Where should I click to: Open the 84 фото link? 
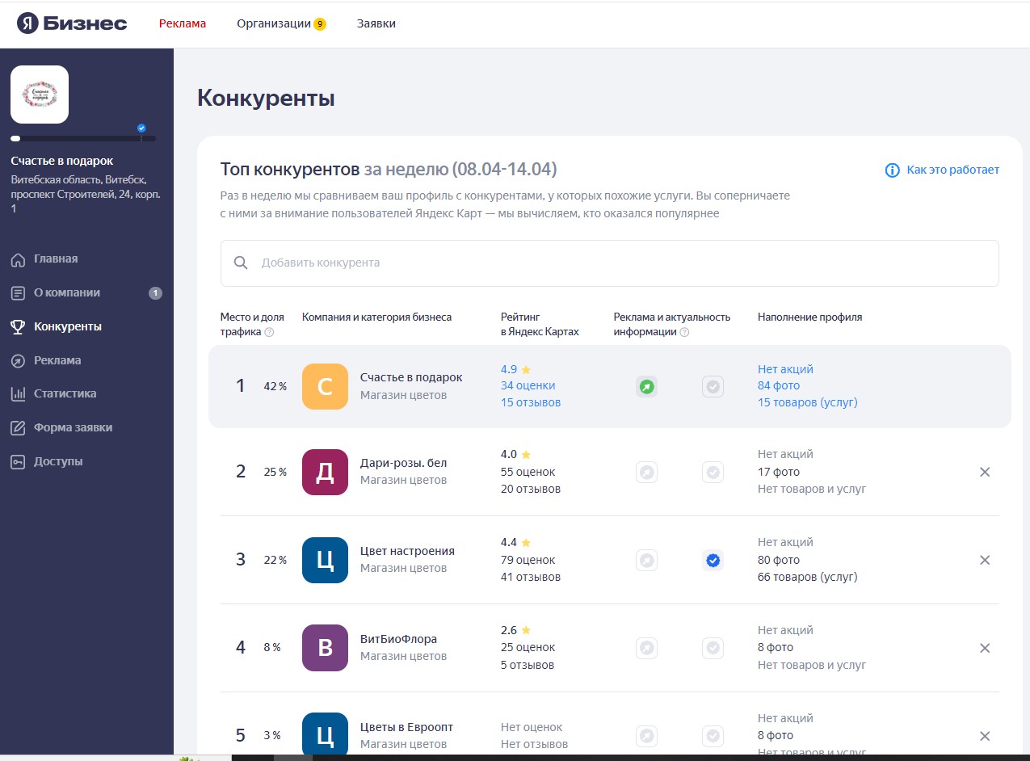(x=779, y=385)
